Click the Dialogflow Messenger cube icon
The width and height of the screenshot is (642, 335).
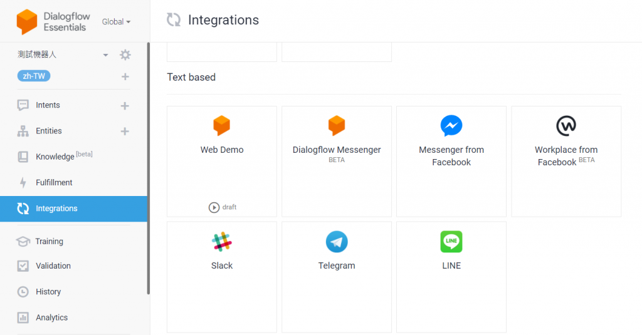pyautogui.click(x=337, y=126)
